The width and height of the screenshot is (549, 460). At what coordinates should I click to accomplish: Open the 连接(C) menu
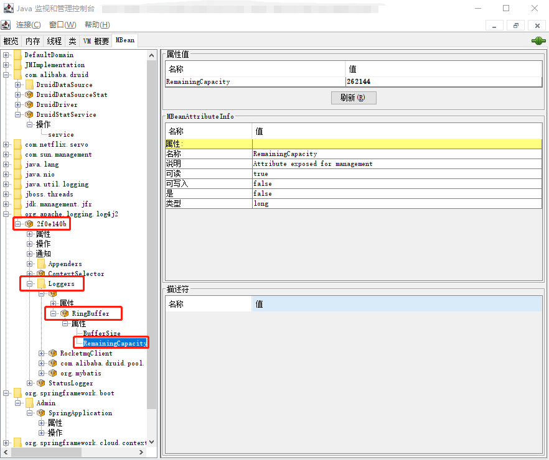click(x=29, y=25)
